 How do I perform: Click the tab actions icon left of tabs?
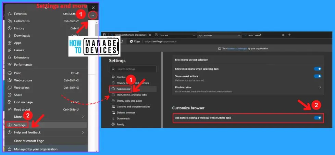[104, 35]
